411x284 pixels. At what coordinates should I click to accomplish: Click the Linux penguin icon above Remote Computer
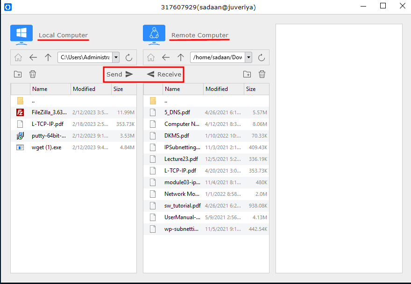tap(154, 33)
